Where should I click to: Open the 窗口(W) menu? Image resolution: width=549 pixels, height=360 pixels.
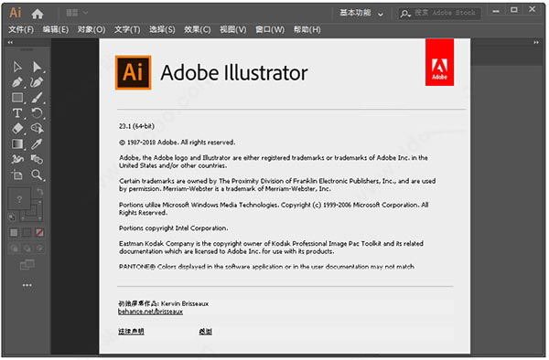(x=270, y=30)
